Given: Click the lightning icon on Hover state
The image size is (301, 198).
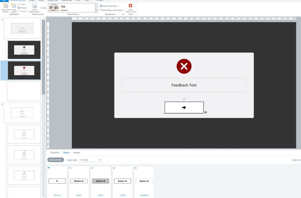Looking at the screenshot, I should (x=71, y=168).
